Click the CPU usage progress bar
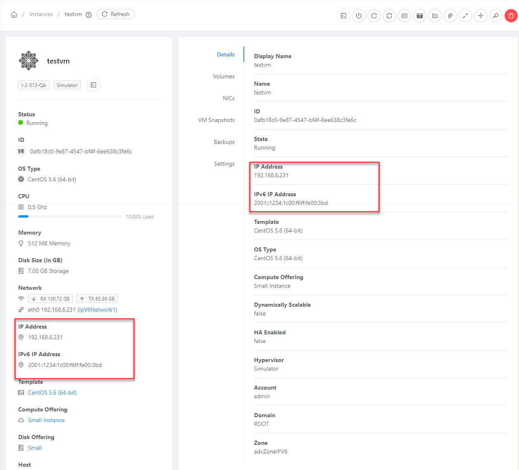This screenshot has width=519, height=470. (70, 216)
